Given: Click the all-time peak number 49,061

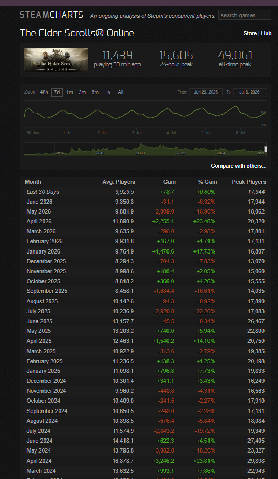Looking at the screenshot, I should tap(235, 55).
